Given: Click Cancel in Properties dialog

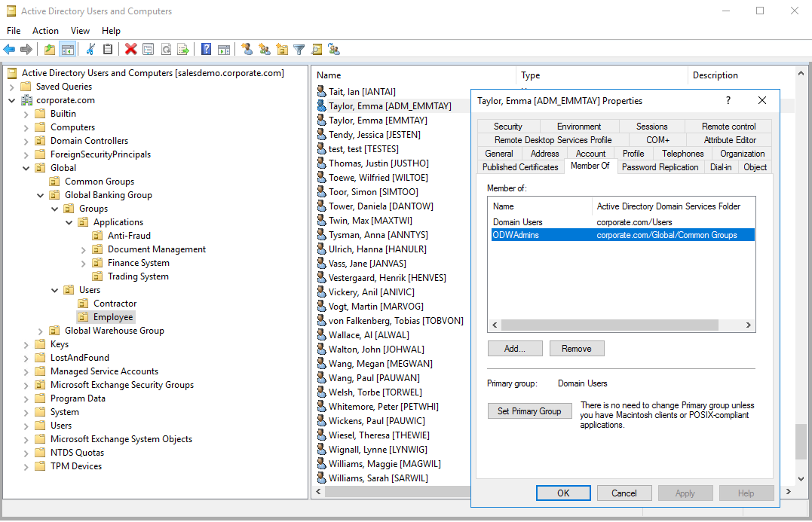Looking at the screenshot, I should tap(624, 493).
